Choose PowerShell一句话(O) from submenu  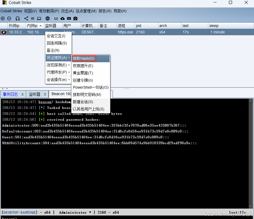[91, 87]
